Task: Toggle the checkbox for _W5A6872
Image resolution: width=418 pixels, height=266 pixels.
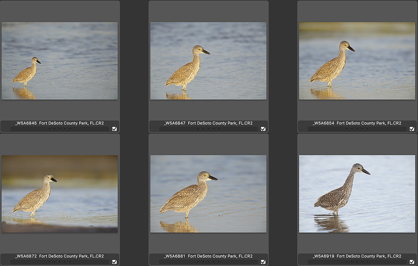Action: click(114, 262)
